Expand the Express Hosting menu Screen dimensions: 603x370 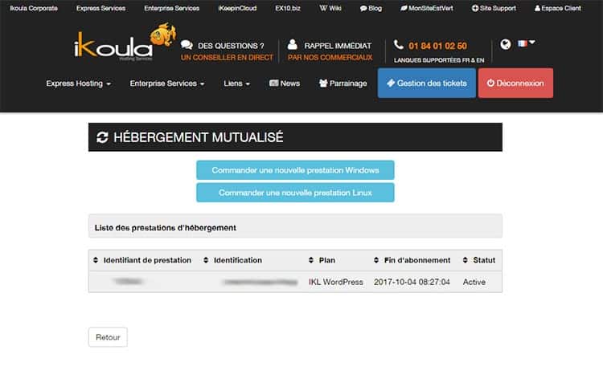(78, 83)
